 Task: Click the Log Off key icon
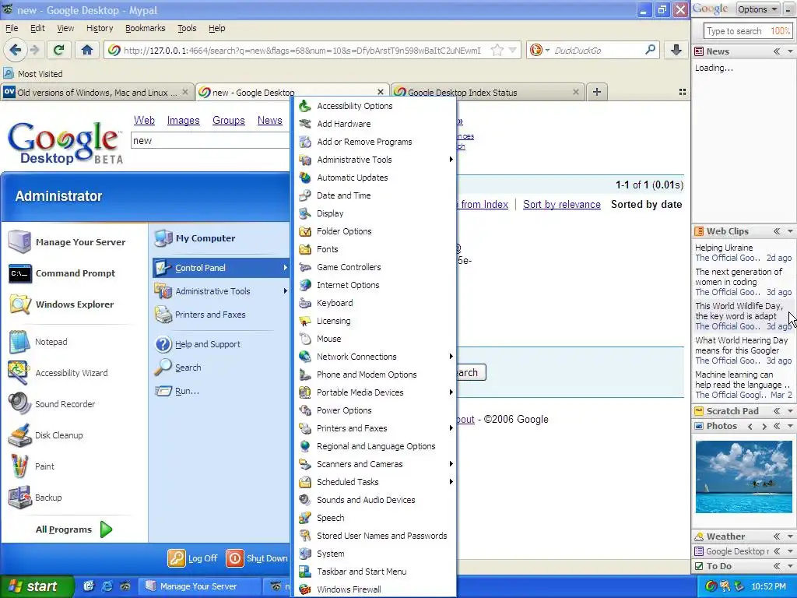(x=177, y=558)
